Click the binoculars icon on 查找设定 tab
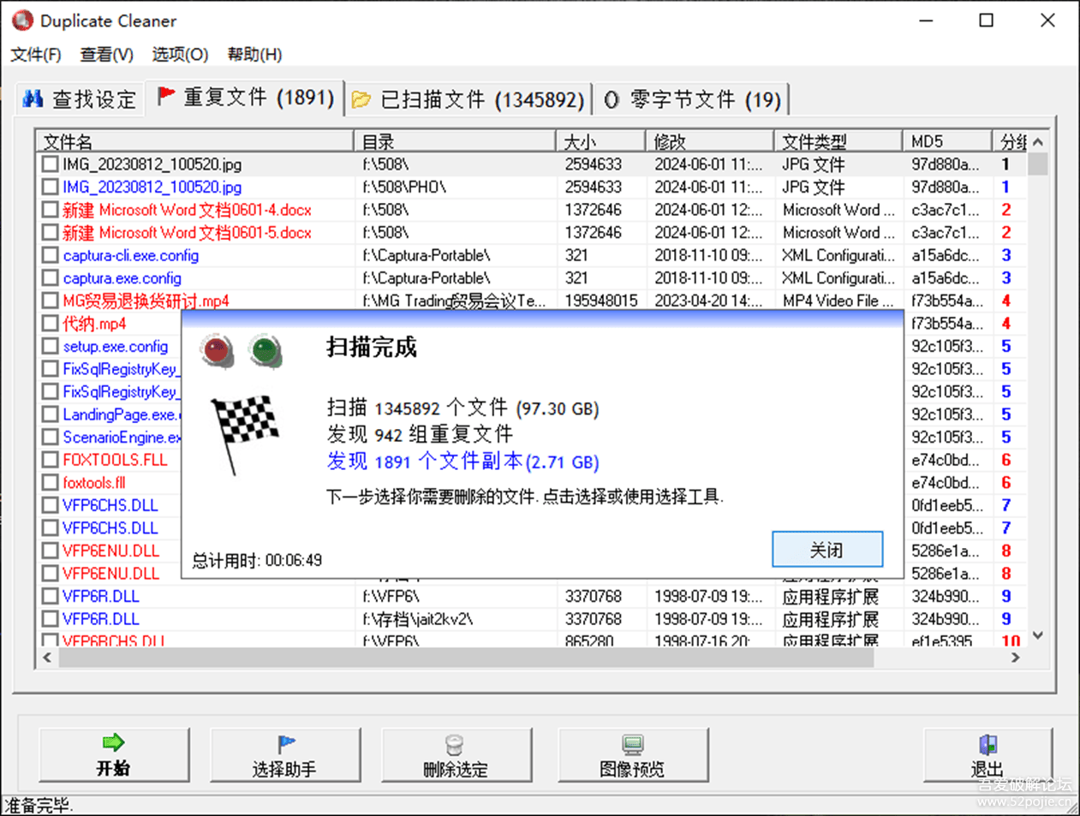 (34, 98)
